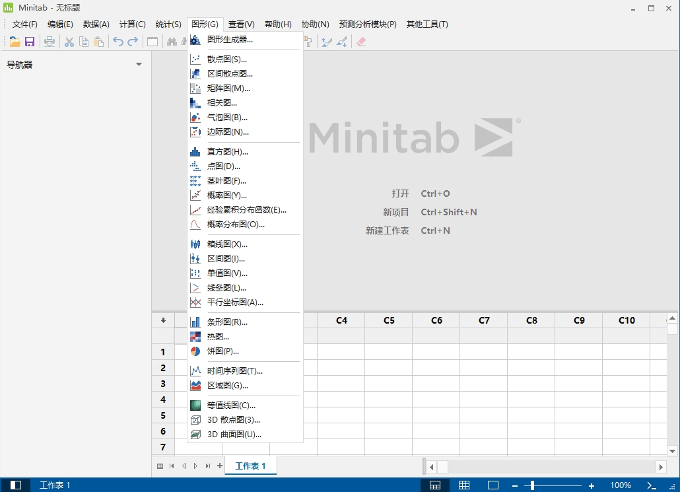Open the 计算(C) menu

[132, 24]
